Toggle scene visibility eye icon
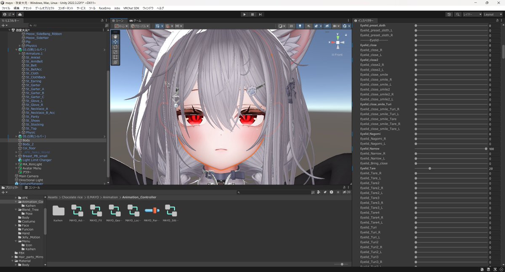505x272 pixels. 327,26
